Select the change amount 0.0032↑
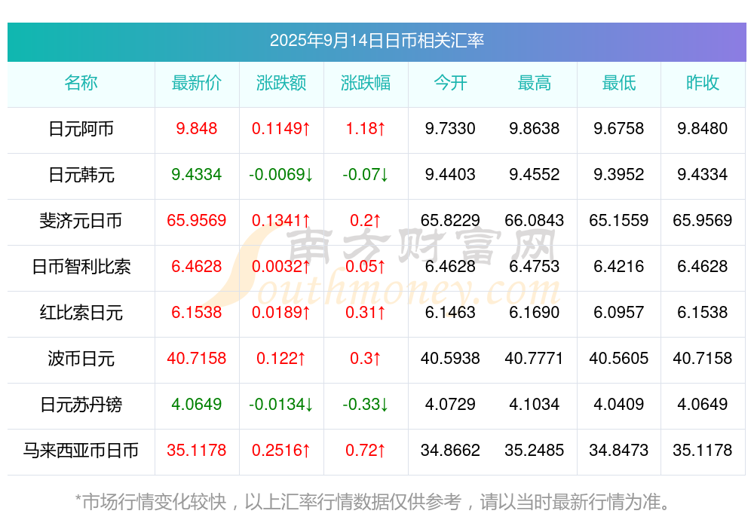754x526 pixels. (x=281, y=266)
